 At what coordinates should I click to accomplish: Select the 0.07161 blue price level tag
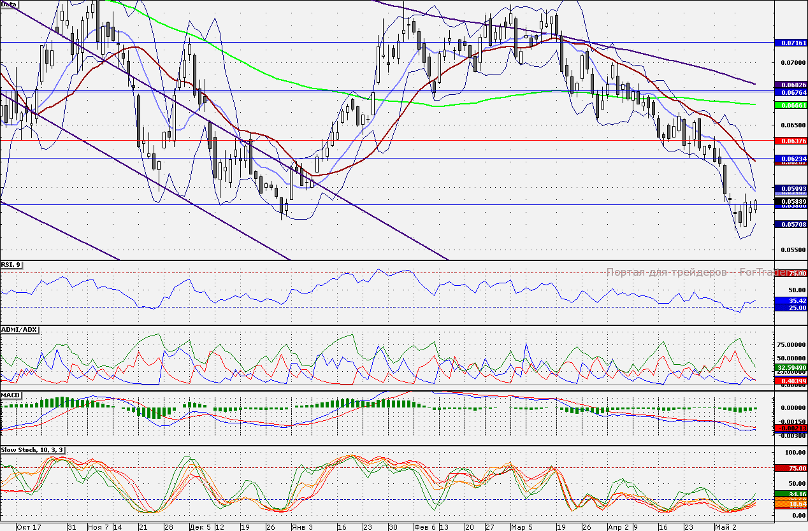790,43
